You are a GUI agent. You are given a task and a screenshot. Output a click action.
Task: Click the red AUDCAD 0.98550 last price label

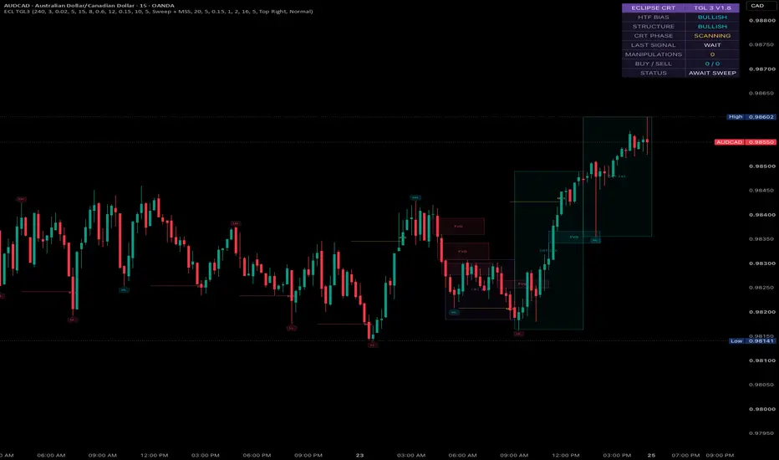pos(746,142)
